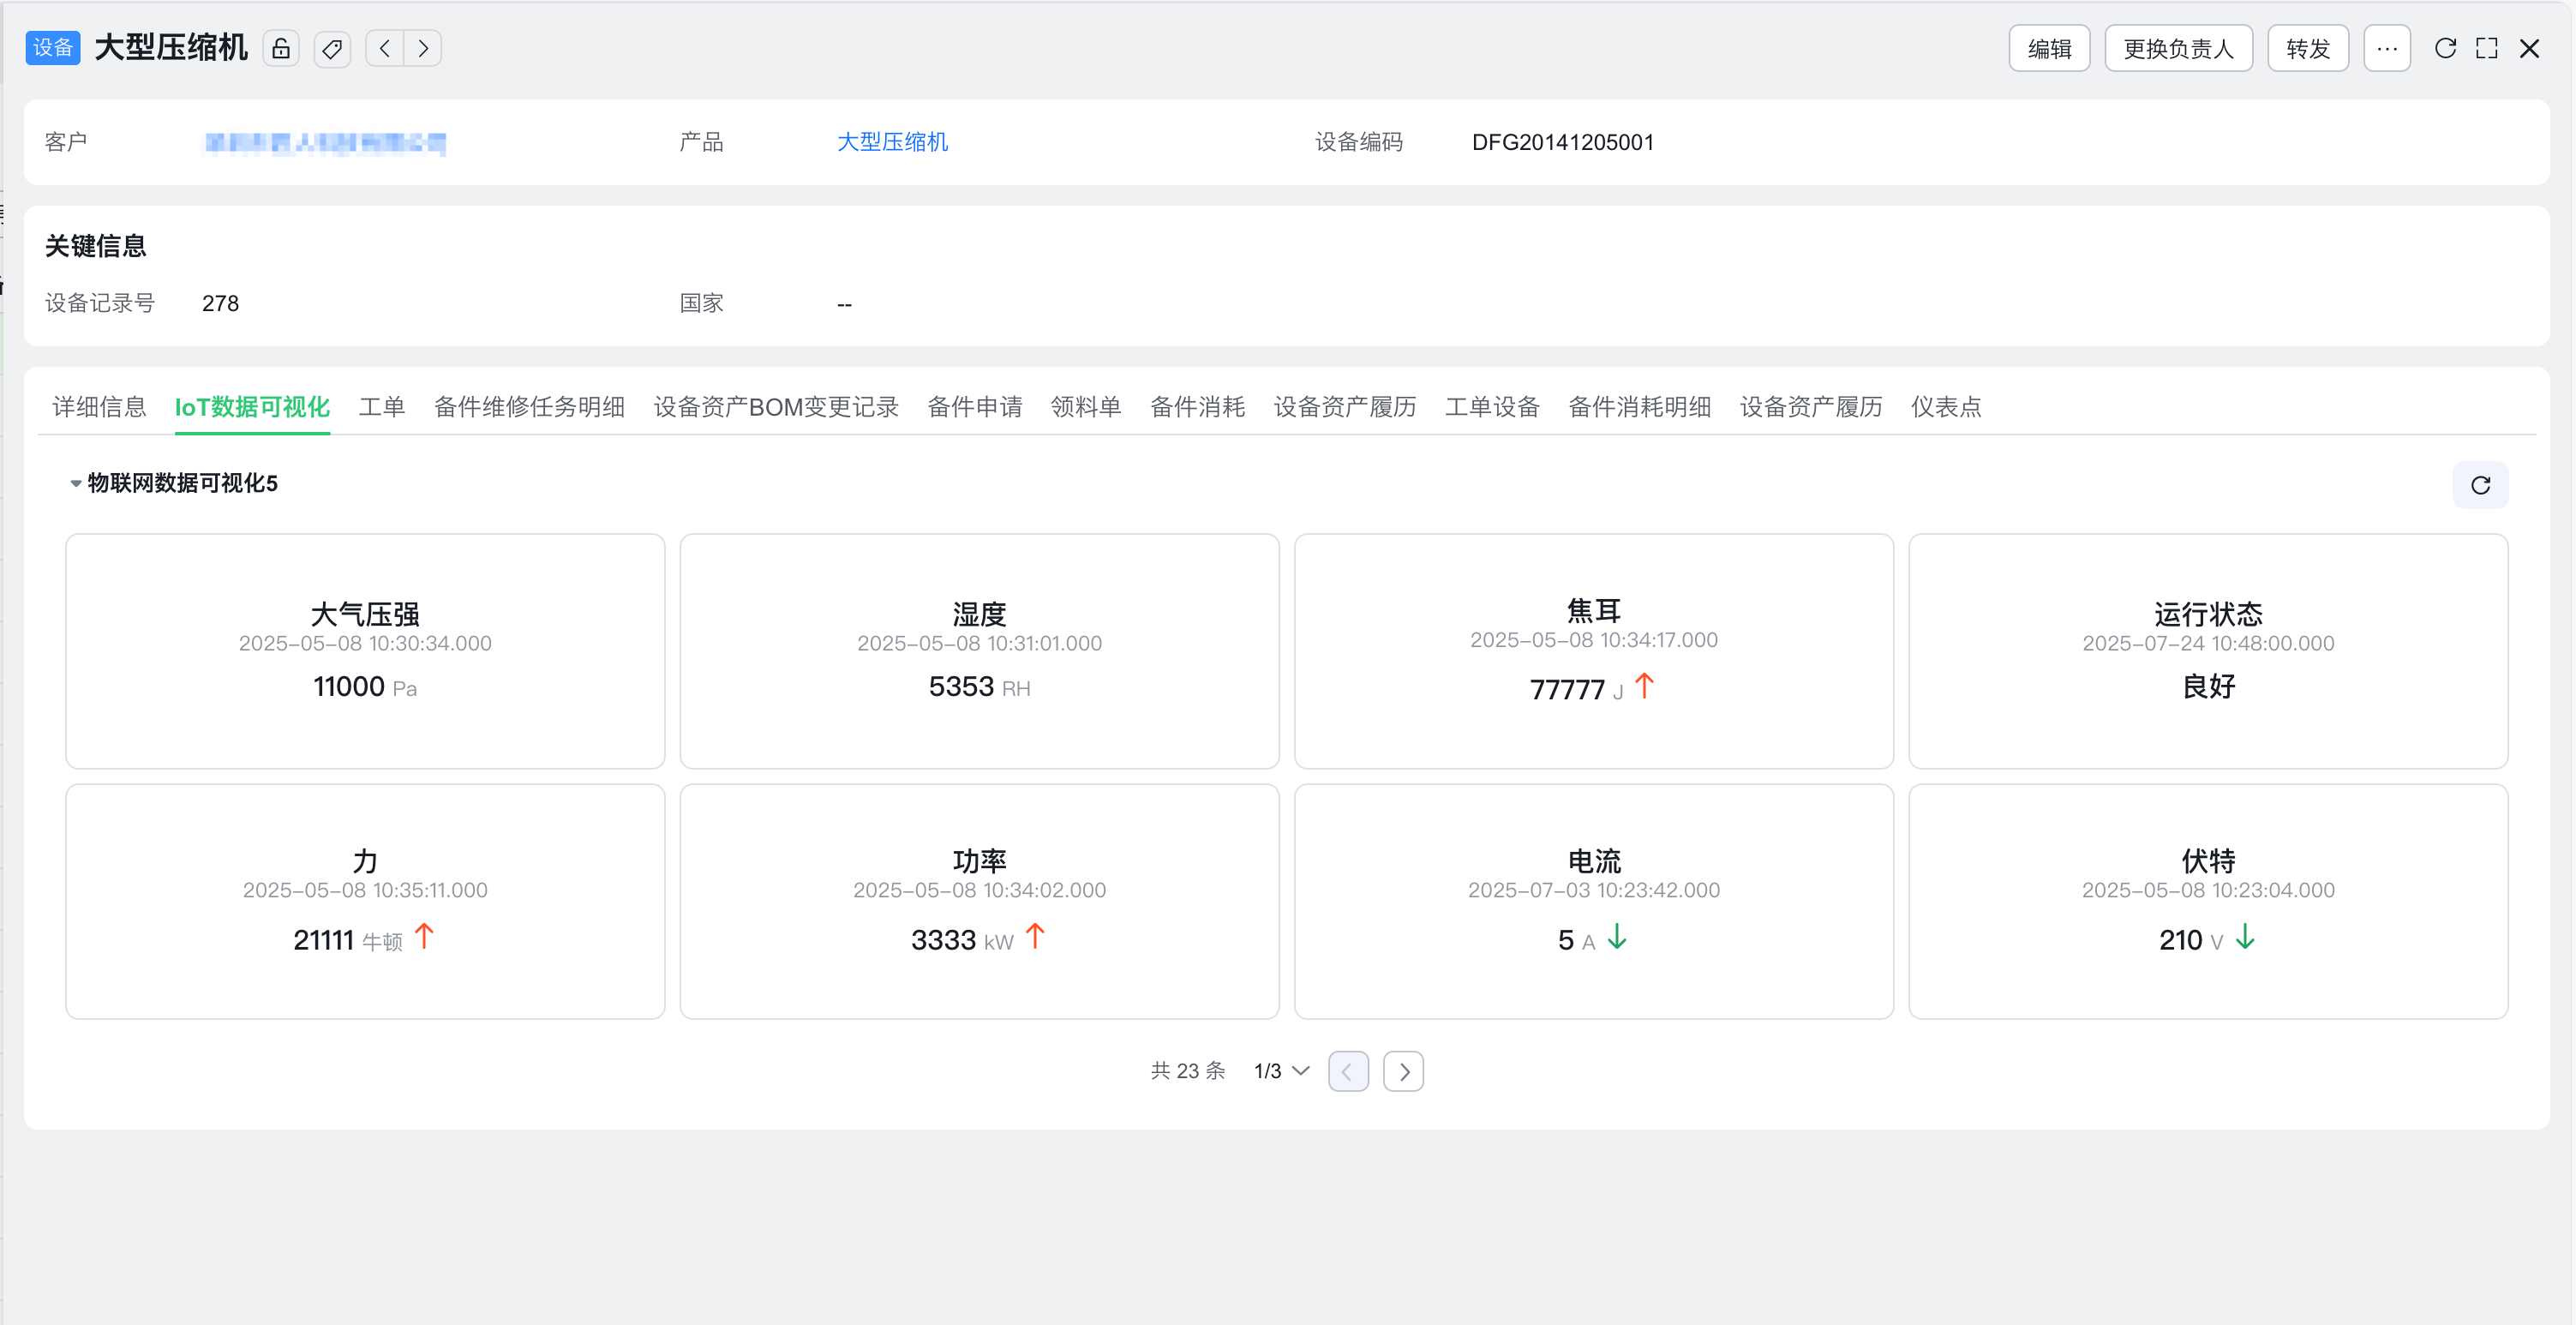Click the 转发 button
Screen dimensions: 2576x1325
2307,48
